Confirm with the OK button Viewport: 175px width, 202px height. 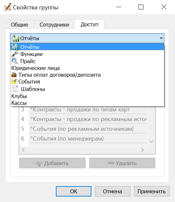(x=74, y=191)
